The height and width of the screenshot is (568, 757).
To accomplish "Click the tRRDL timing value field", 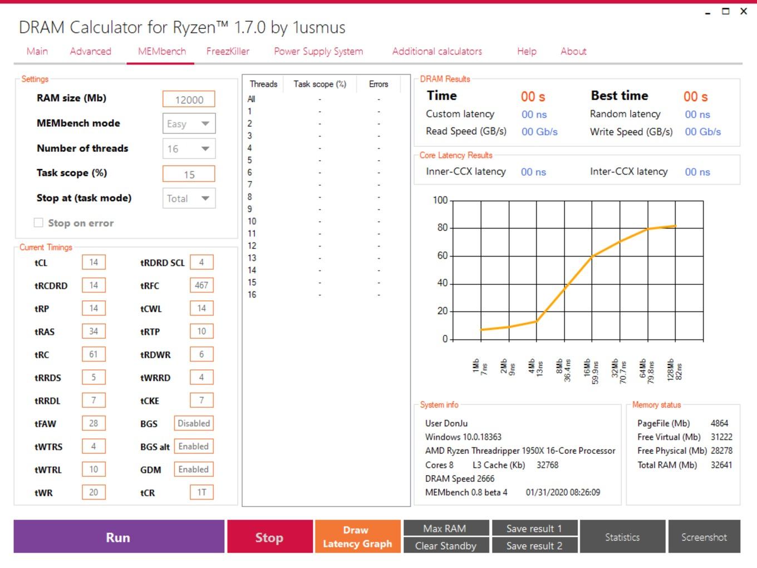I will click(x=94, y=400).
